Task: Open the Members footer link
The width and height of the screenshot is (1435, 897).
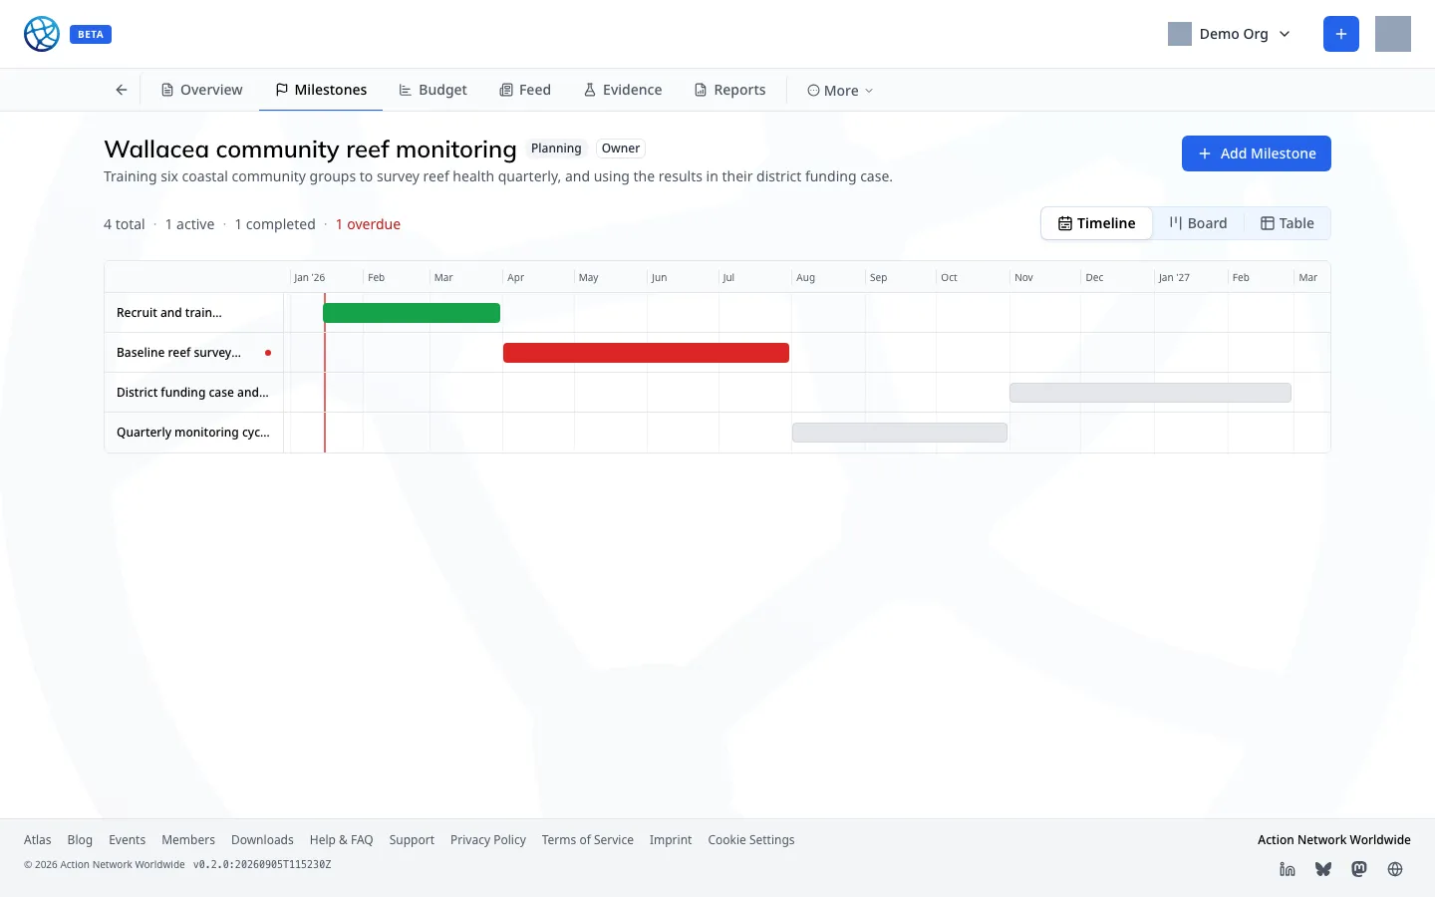Action: [188, 840]
